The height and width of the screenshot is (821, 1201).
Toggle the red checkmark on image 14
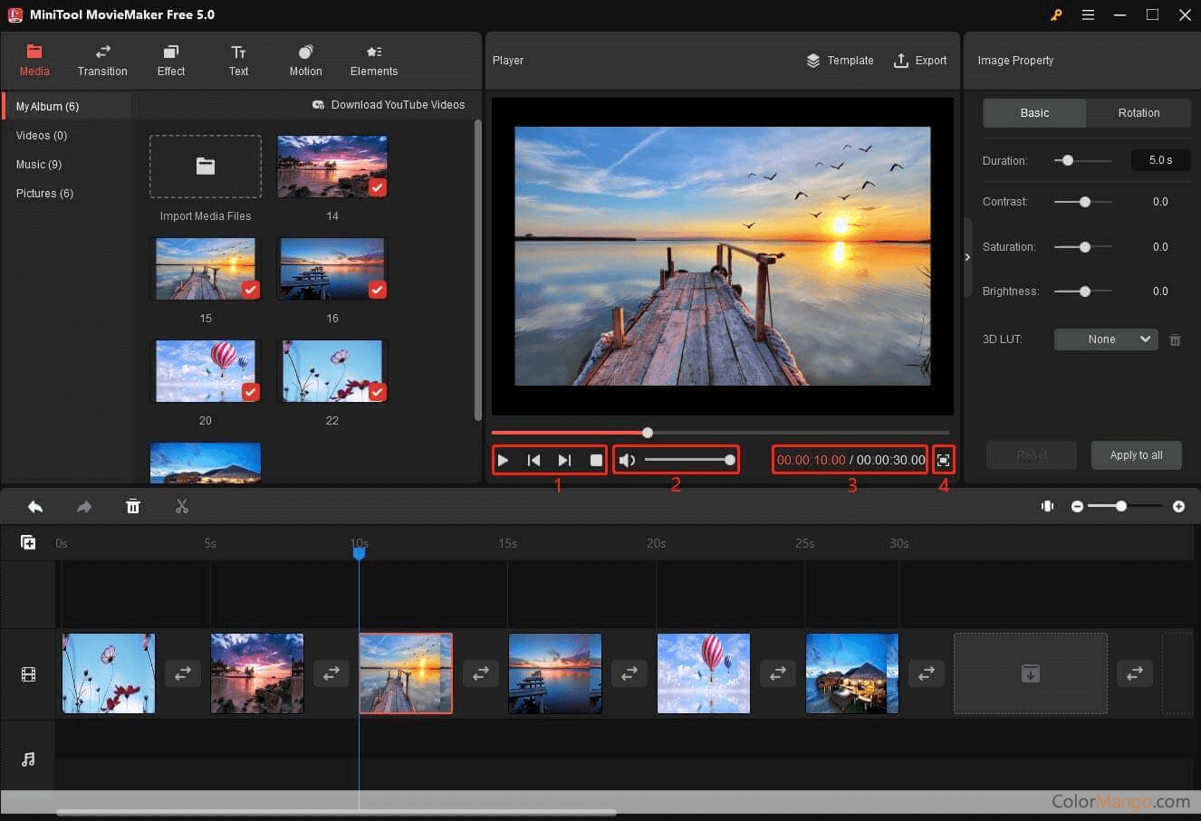pos(377,187)
